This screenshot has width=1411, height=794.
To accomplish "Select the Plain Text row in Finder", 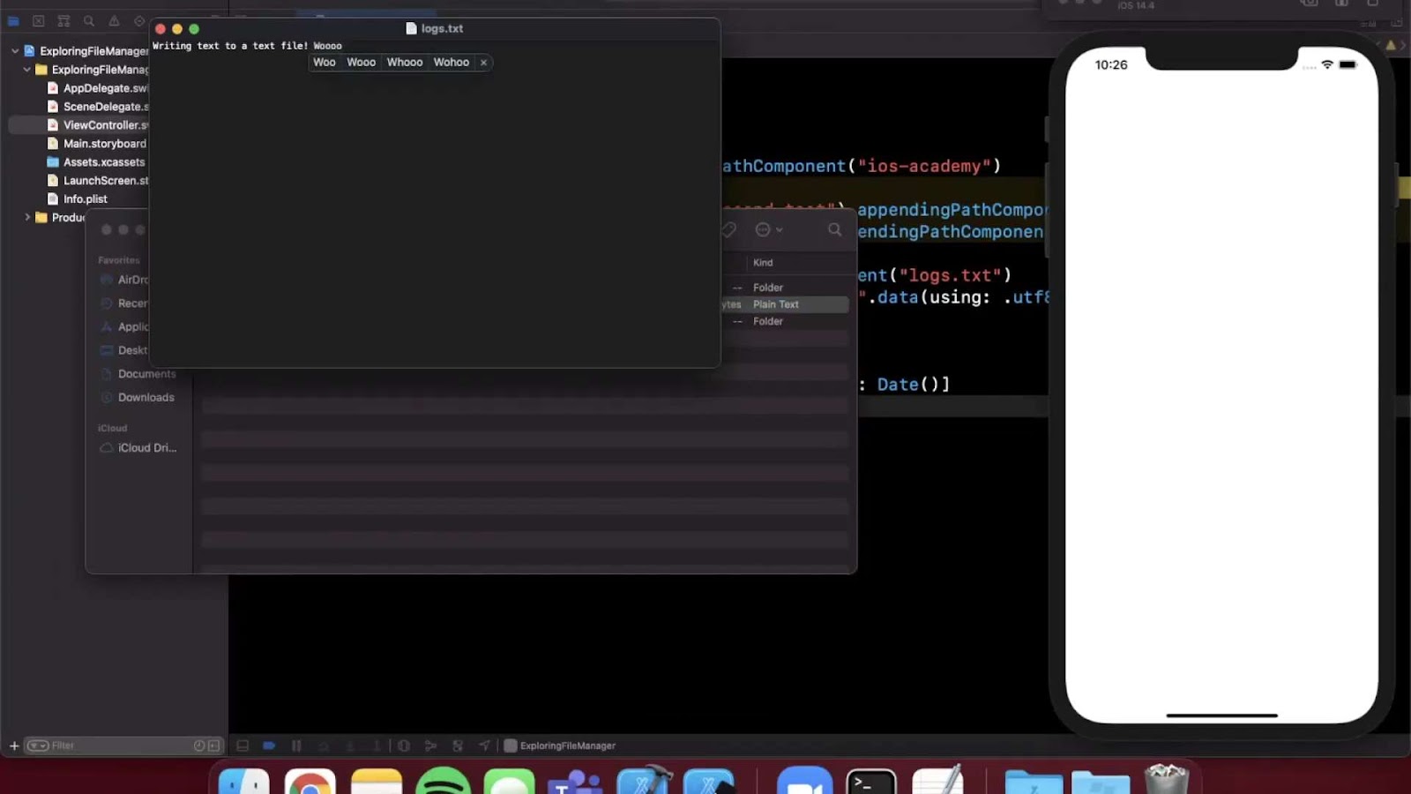I will (x=785, y=304).
